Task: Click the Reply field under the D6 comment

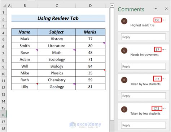Action: point(143,37)
